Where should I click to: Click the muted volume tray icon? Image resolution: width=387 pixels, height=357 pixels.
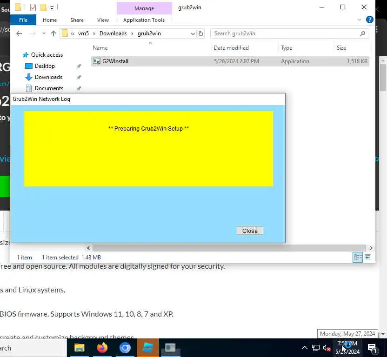click(x=327, y=348)
